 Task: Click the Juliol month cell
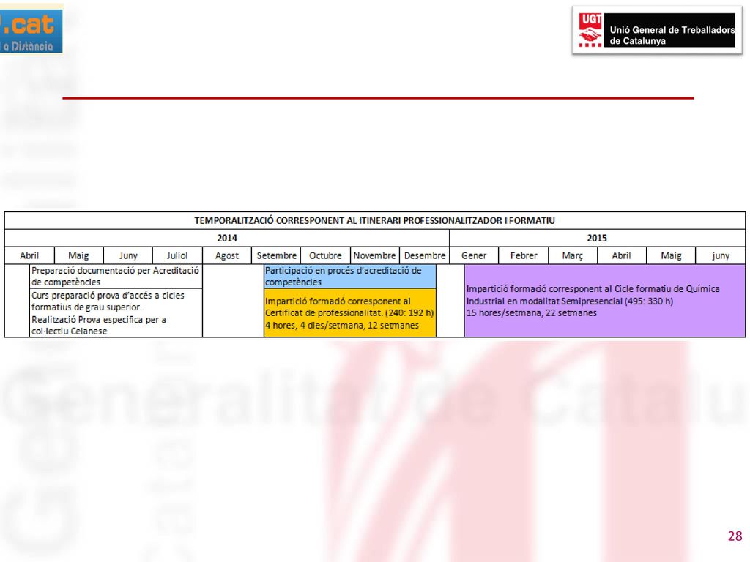[177, 255]
